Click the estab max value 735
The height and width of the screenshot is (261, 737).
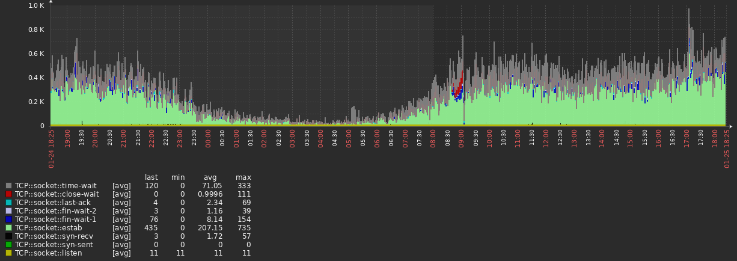click(244, 228)
